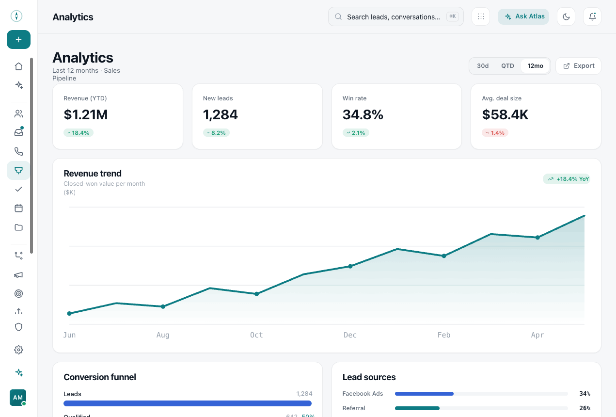Select the 30d time range
616x417 pixels.
[483, 66]
